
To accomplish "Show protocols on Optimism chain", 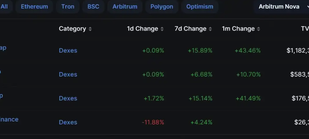I will click(x=199, y=6).
